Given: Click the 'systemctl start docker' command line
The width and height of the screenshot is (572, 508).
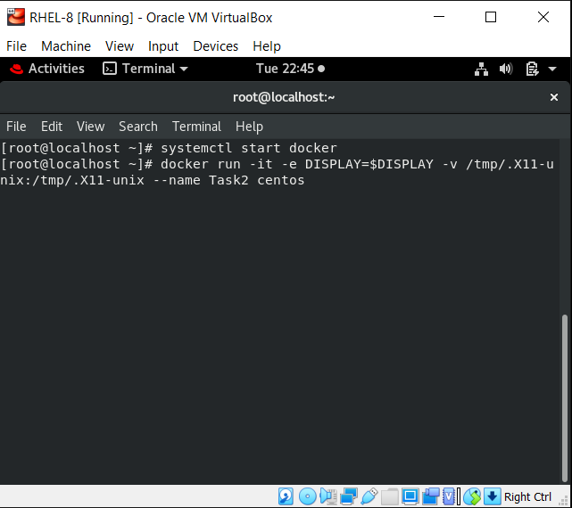Looking at the screenshot, I should [169, 148].
